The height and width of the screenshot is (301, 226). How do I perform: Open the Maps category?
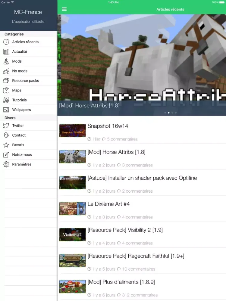pyautogui.click(x=17, y=90)
